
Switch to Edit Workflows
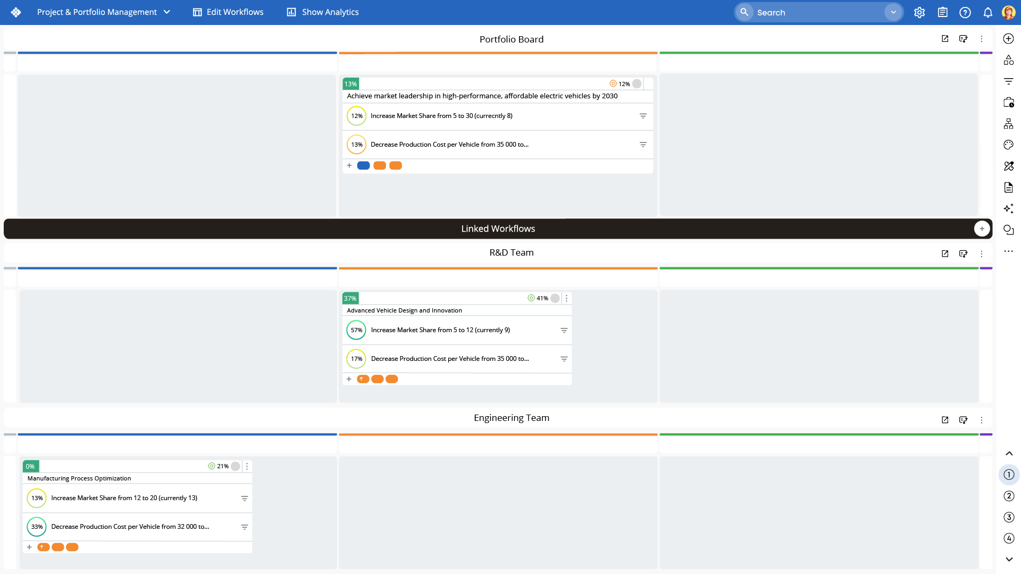228,12
